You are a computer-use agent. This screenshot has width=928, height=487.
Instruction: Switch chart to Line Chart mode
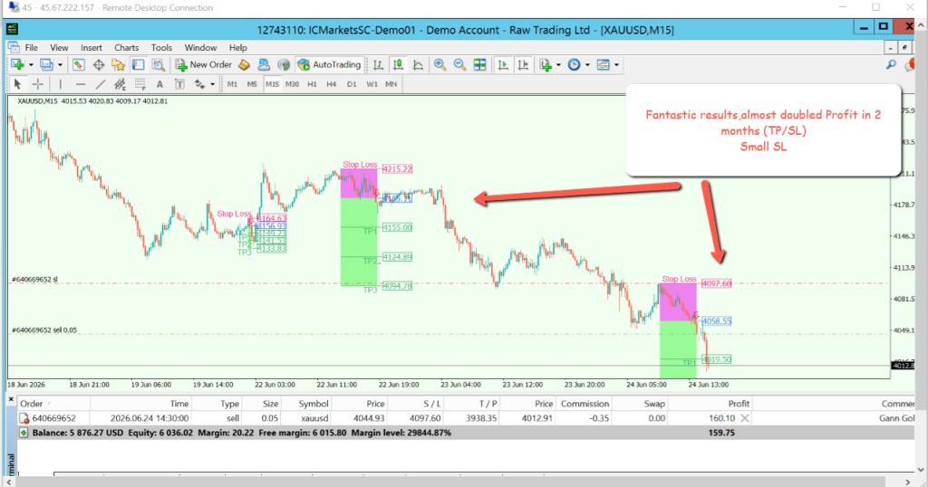pos(418,65)
